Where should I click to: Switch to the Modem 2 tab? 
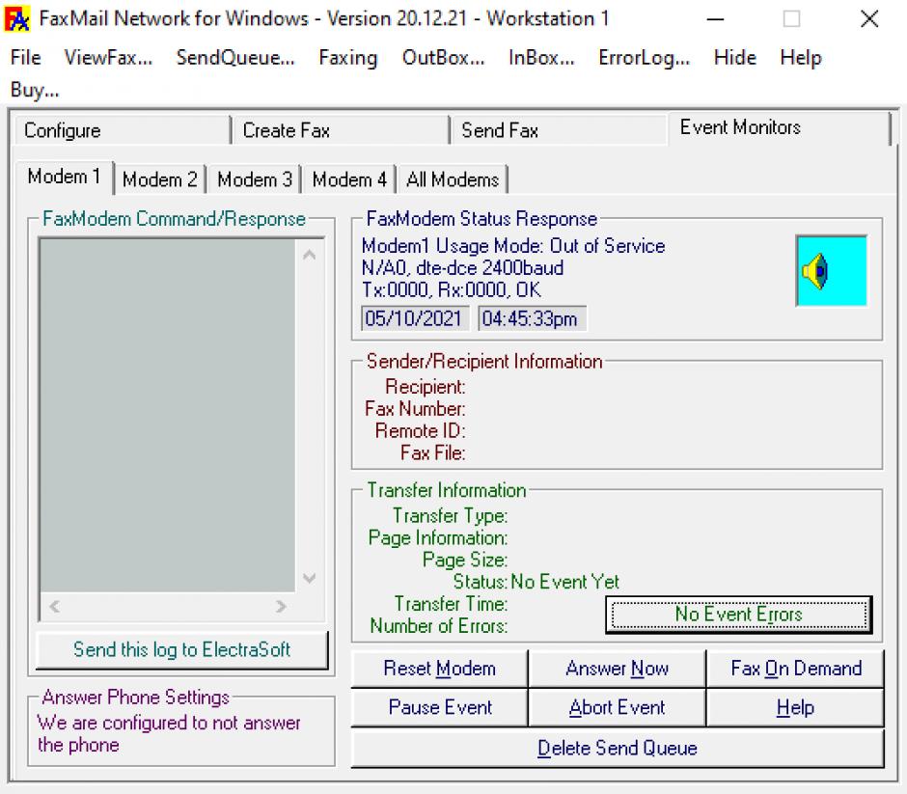coord(160,179)
